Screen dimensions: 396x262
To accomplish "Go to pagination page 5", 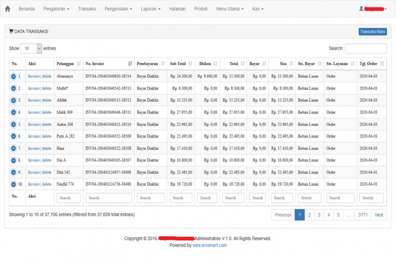I will click(338, 215).
